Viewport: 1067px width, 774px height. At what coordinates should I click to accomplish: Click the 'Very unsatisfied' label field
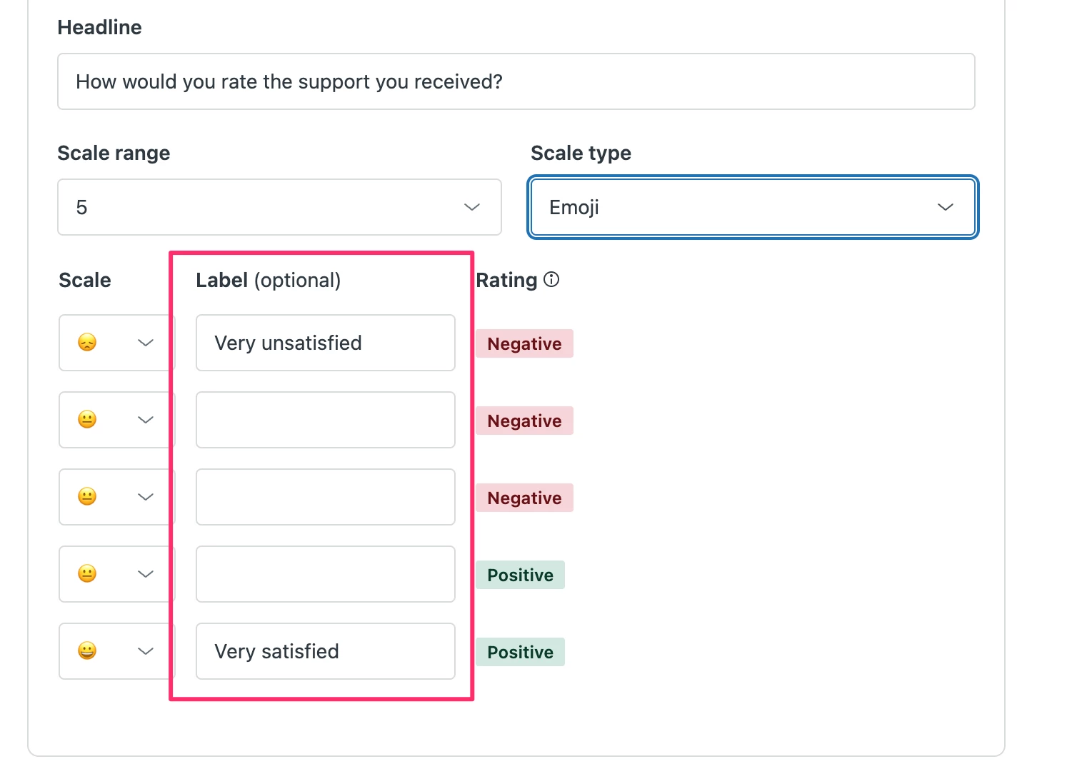tap(325, 343)
